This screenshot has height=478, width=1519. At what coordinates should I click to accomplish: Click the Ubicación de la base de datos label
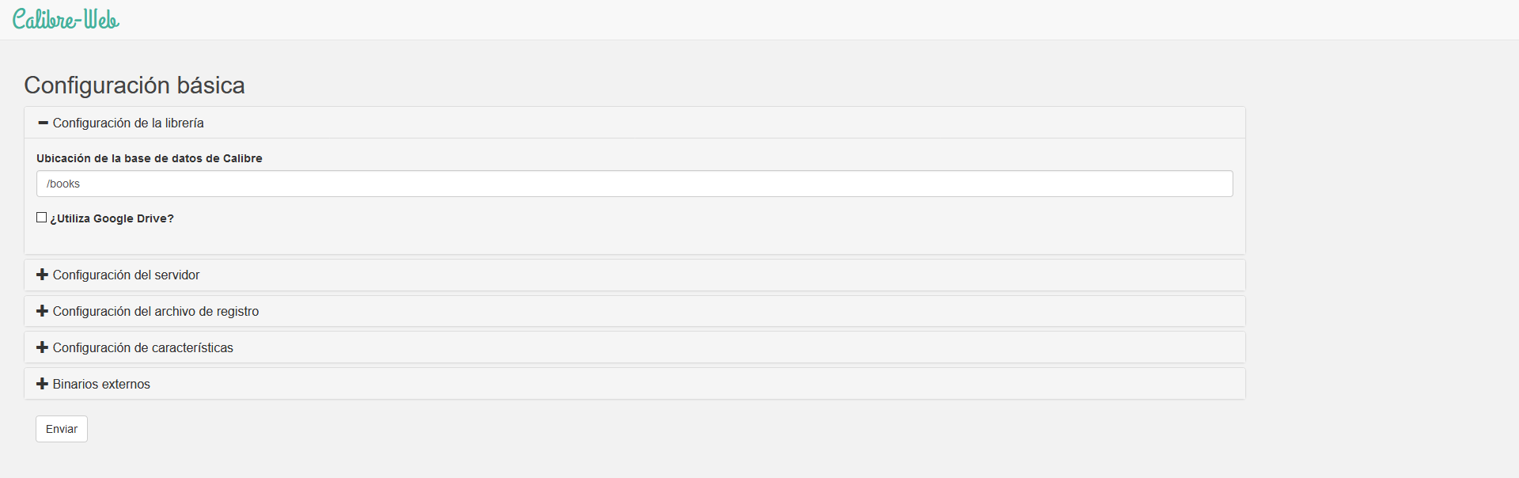pos(150,158)
